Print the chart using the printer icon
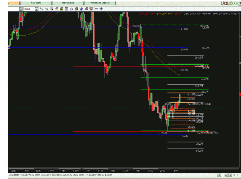Screen dimensions: 241x179 click(76, 9)
